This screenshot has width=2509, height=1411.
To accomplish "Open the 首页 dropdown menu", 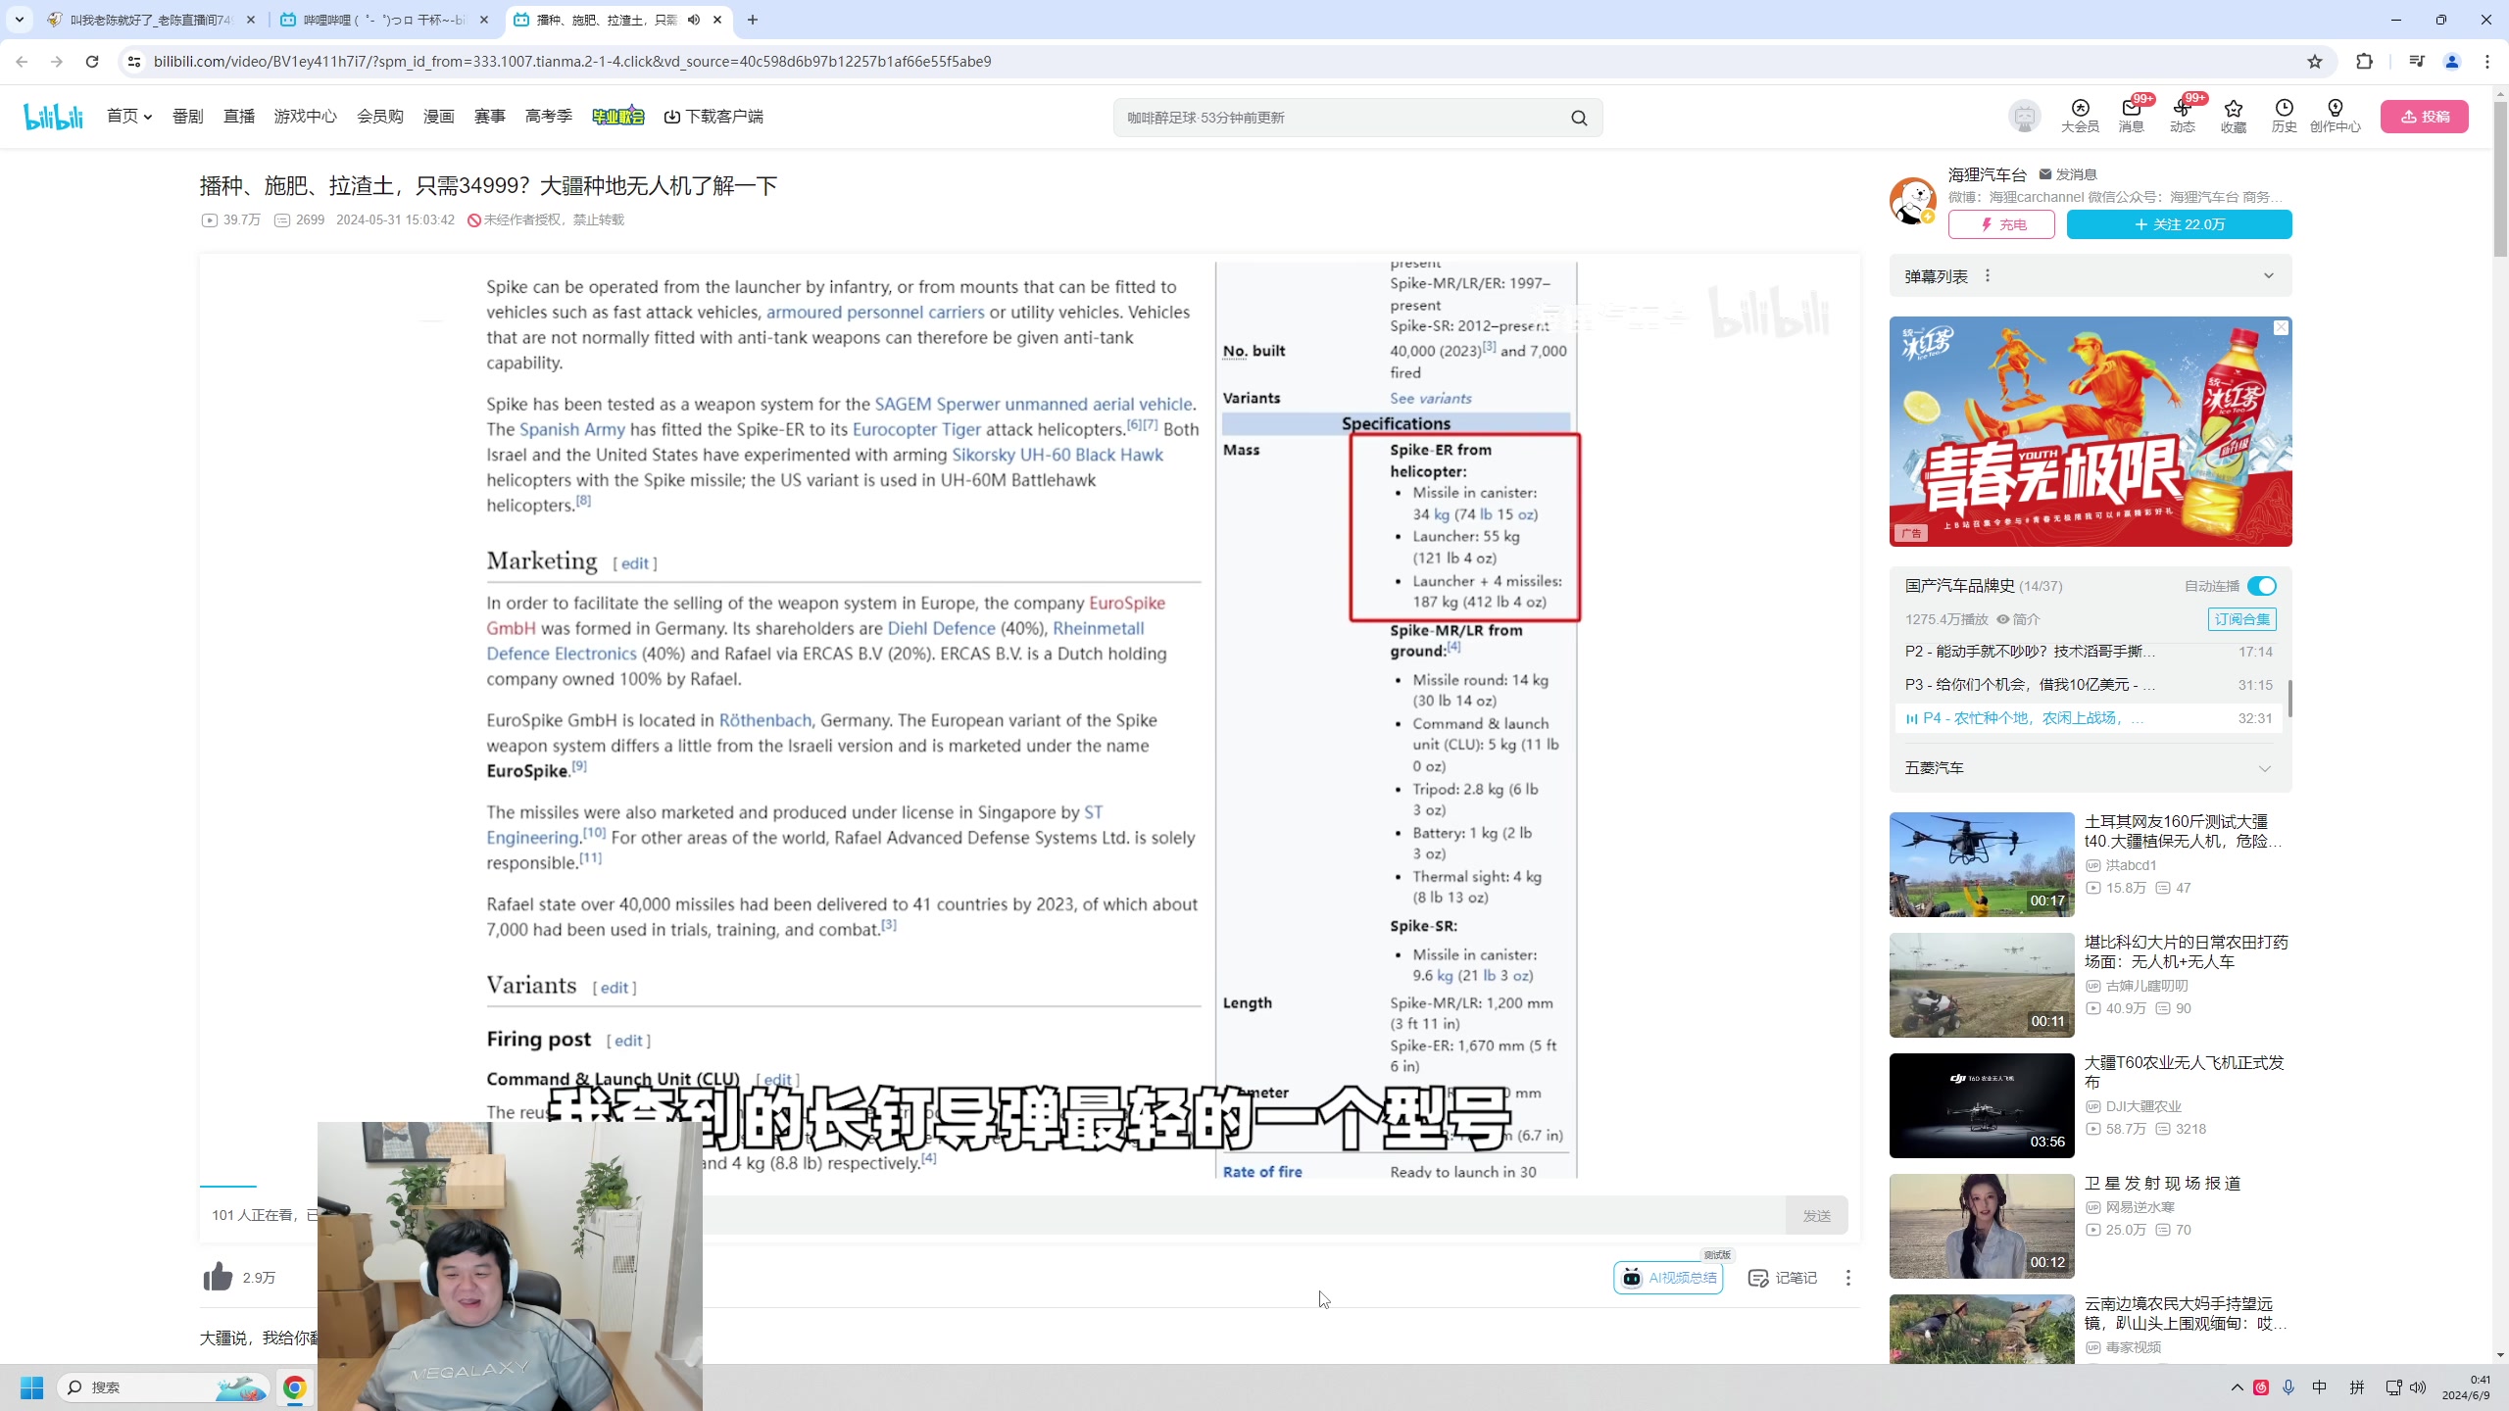I will 129,116.
